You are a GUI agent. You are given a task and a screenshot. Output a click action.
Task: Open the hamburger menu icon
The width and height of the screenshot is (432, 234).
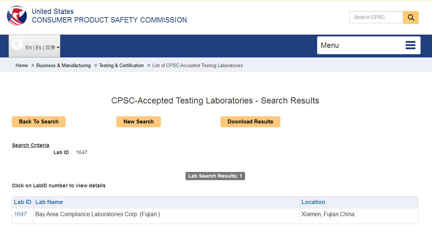[x=411, y=45]
